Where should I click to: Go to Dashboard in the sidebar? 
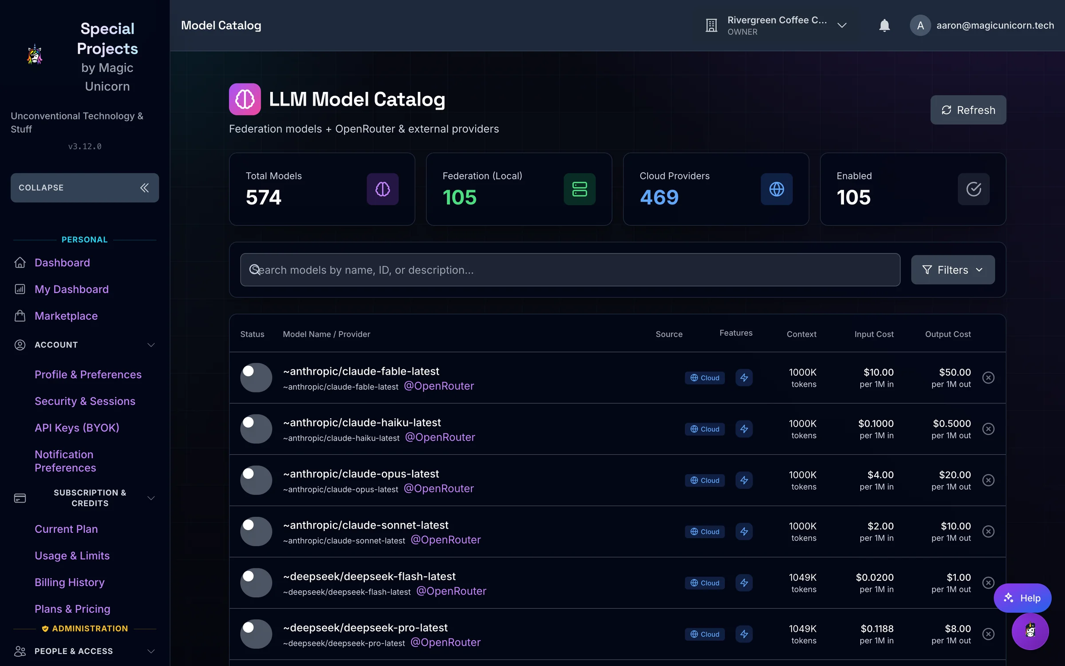pyautogui.click(x=62, y=263)
